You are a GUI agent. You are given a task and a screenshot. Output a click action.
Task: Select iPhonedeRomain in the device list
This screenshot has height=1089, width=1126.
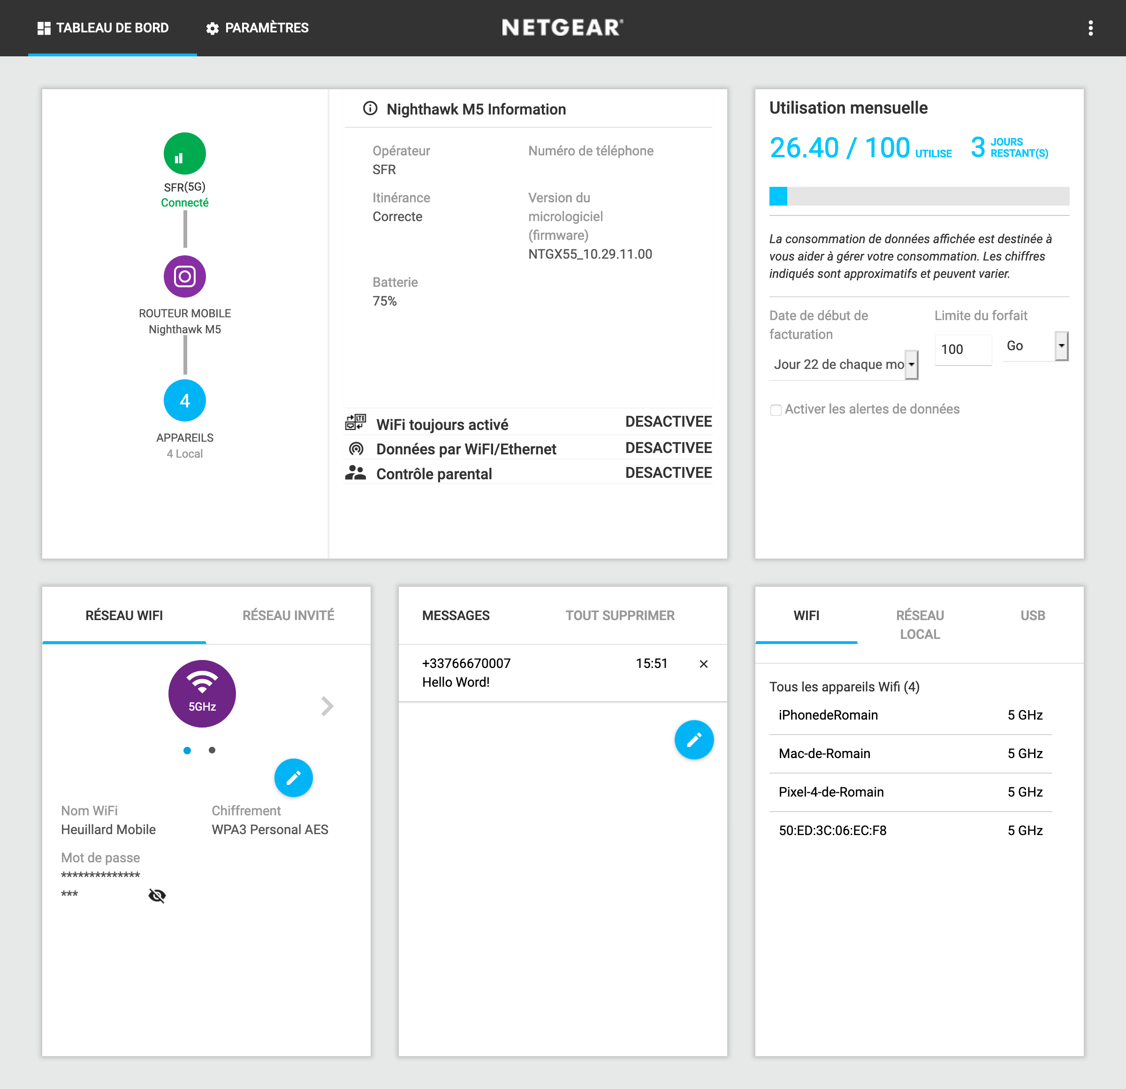coord(911,715)
